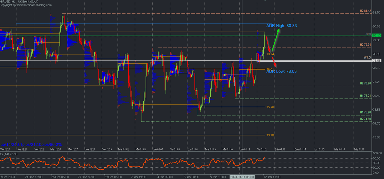Image resolution: width=384 pixels, height=179 pixels.
Task: Click the RSI(14) 72.18 indicator label
Action: point(9,154)
